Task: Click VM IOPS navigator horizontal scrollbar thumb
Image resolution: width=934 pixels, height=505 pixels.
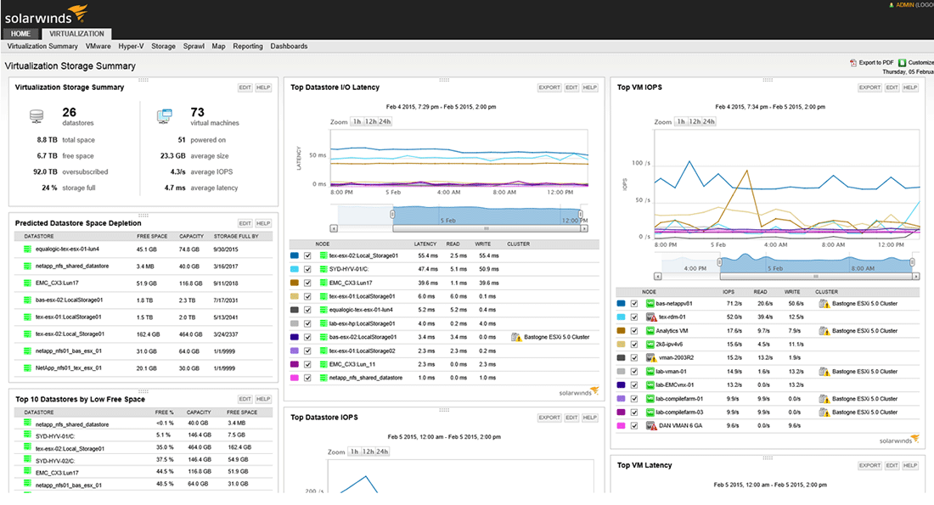Action: point(816,277)
